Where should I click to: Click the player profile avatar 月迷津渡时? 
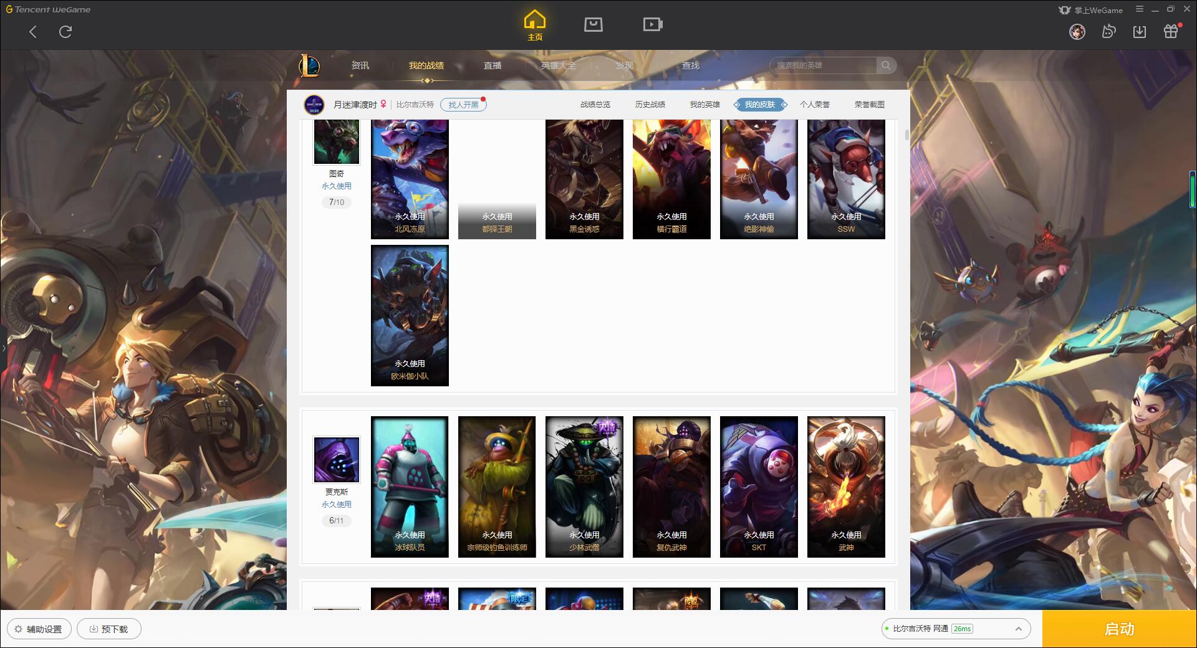[x=314, y=105]
